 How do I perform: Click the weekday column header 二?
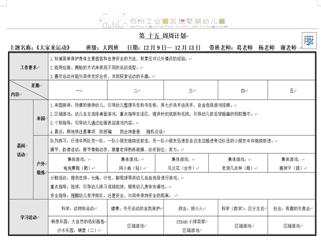point(135,90)
